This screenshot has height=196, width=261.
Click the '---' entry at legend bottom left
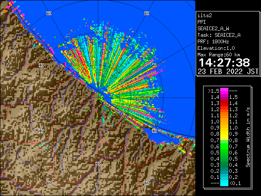click(215, 183)
